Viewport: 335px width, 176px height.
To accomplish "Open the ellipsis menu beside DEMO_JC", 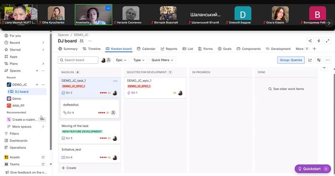I will (x=43, y=84).
